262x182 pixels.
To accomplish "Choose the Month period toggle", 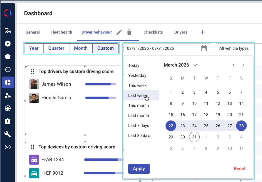I will click(x=81, y=48).
